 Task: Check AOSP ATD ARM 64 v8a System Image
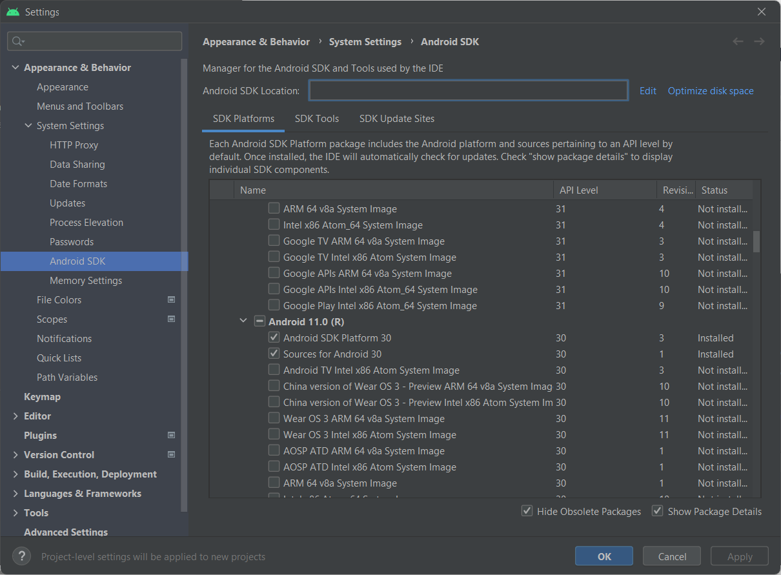274,450
